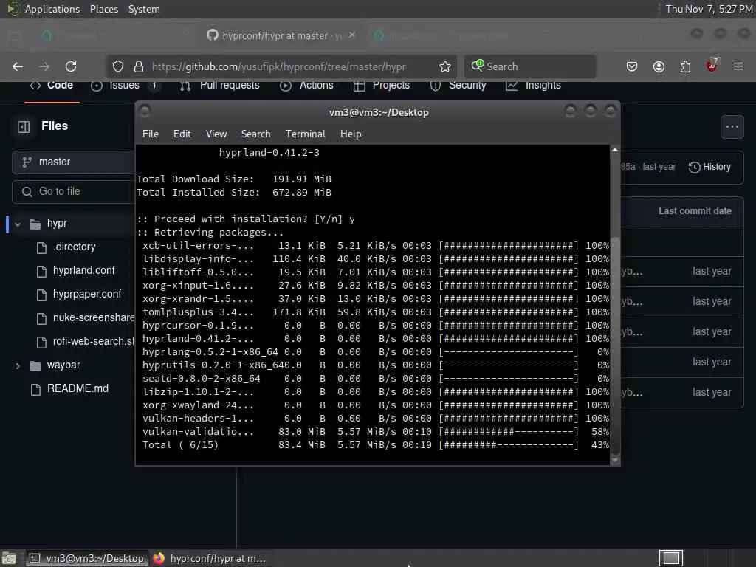The width and height of the screenshot is (756, 567).
Task: Open the Pocket save icon
Action: point(632,66)
